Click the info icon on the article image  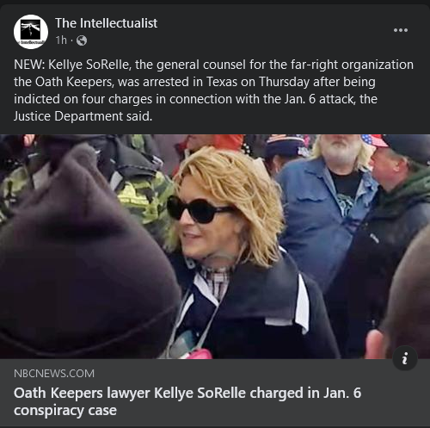click(x=405, y=358)
